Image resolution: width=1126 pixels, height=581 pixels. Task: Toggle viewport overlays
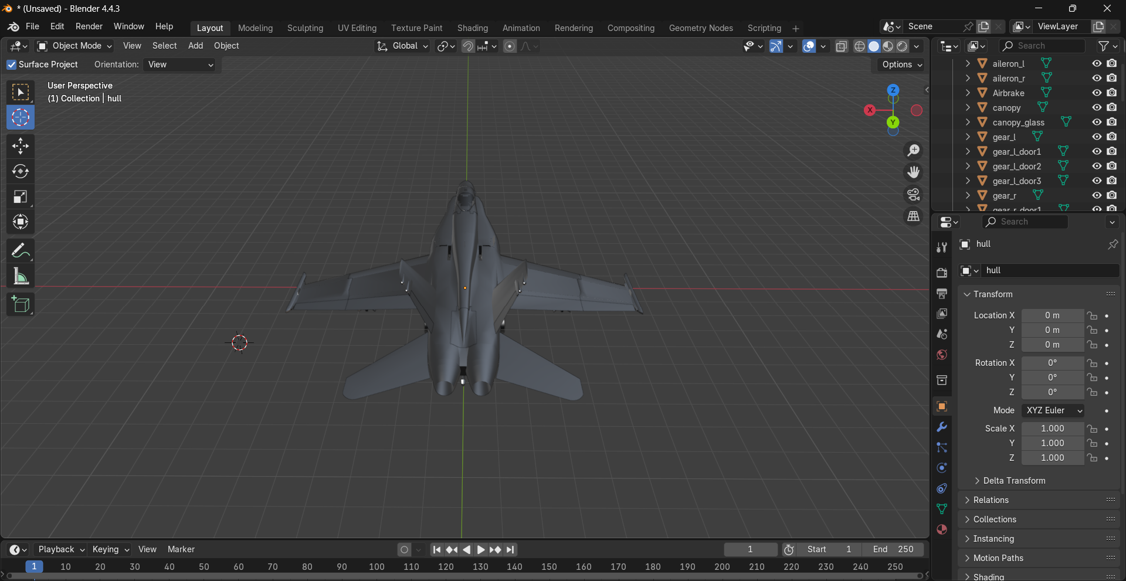[x=809, y=46]
